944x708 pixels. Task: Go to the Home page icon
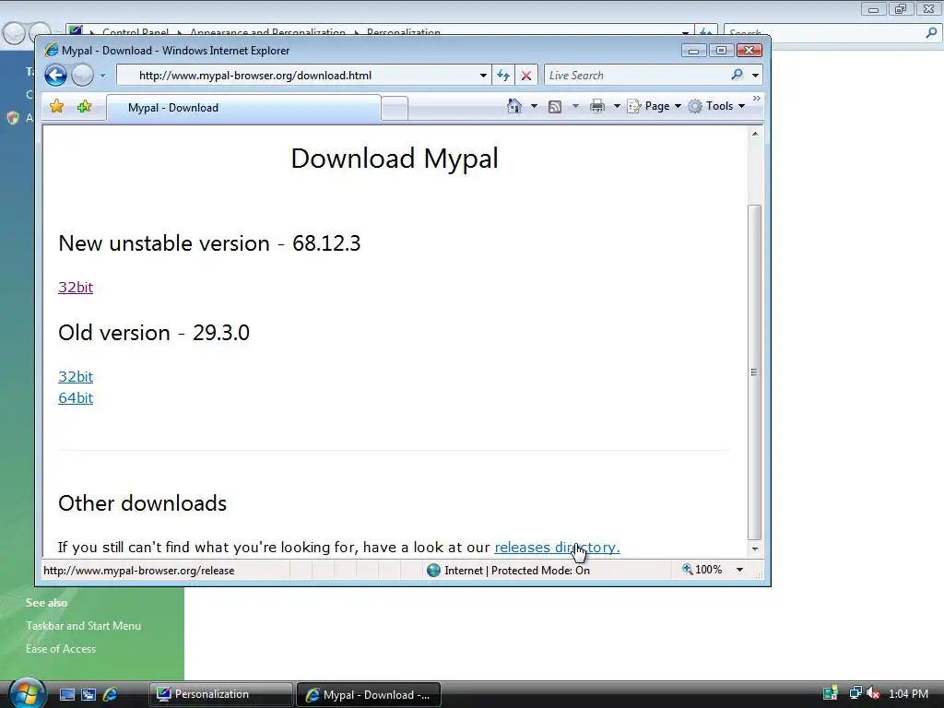[x=514, y=106]
